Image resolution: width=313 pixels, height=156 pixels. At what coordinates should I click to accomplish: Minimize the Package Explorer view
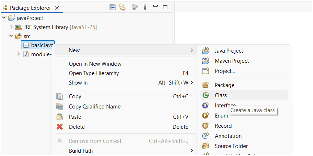pos(155,6)
